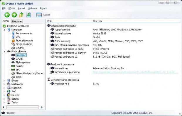Click the Sprzęt hardware icon
182x116 pixels.
tap(9, 99)
